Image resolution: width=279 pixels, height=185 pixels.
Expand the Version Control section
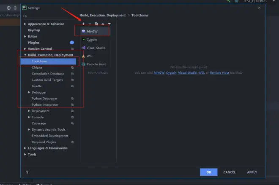coord(25,48)
